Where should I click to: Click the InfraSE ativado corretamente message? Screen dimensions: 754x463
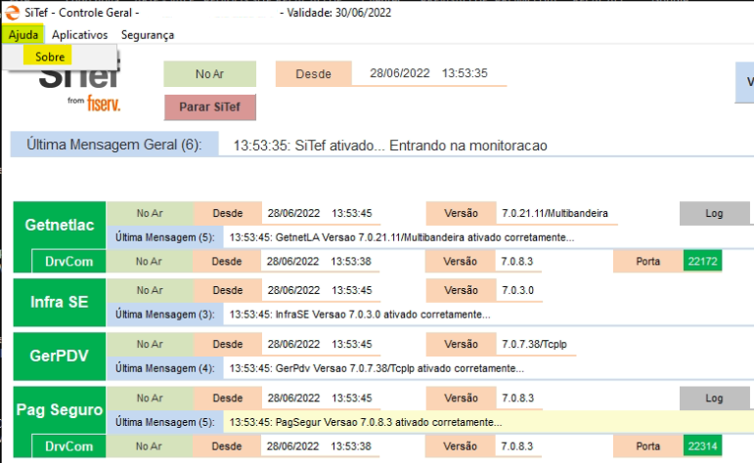(360, 315)
